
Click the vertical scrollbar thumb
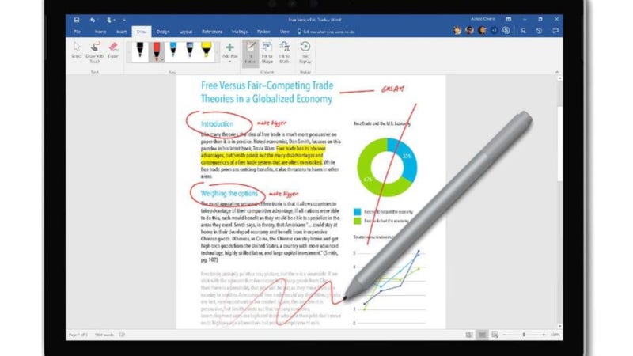coord(560,143)
